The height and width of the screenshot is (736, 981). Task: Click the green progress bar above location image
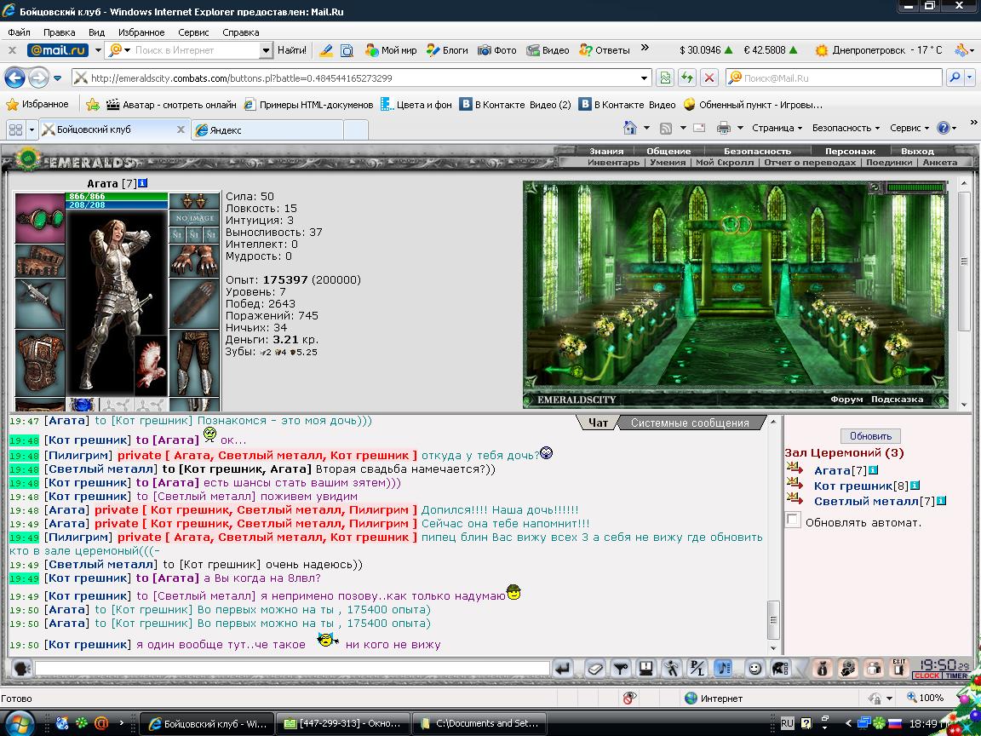click(x=915, y=187)
